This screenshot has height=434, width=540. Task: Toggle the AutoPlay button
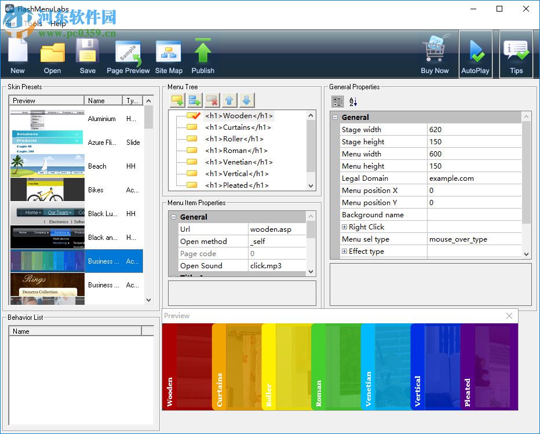click(x=475, y=52)
